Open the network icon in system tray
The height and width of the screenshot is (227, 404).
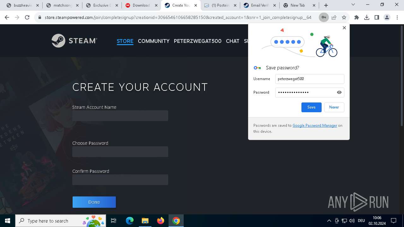tap(344, 221)
